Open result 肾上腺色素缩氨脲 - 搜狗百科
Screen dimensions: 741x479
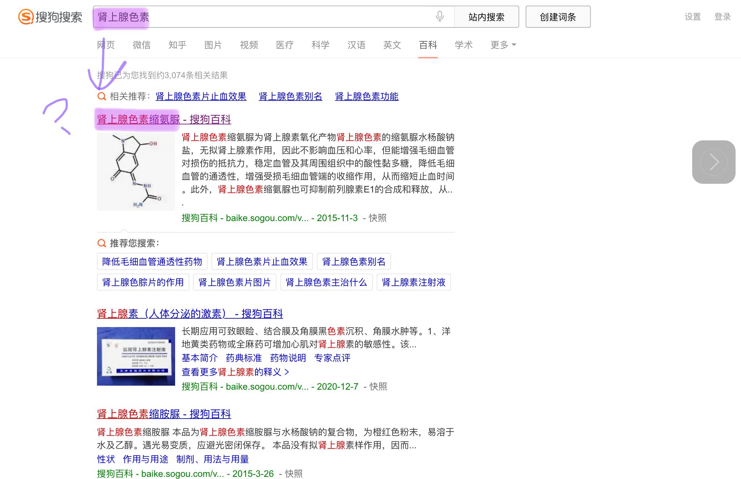(164, 119)
